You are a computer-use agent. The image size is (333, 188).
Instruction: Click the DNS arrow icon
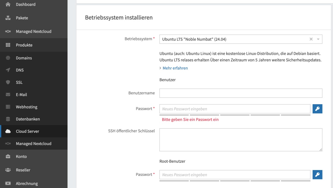click(8, 70)
